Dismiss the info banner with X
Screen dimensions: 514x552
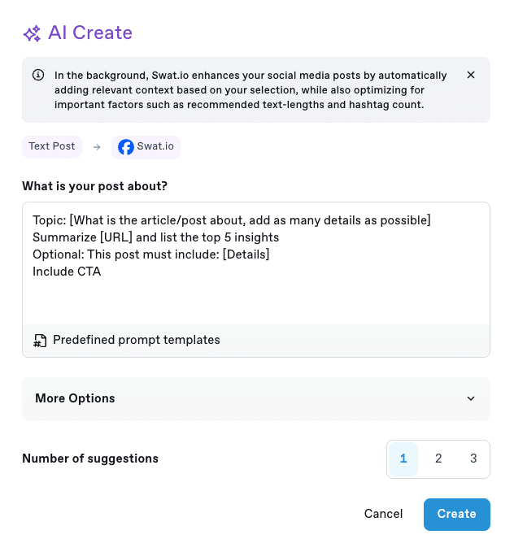[471, 75]
